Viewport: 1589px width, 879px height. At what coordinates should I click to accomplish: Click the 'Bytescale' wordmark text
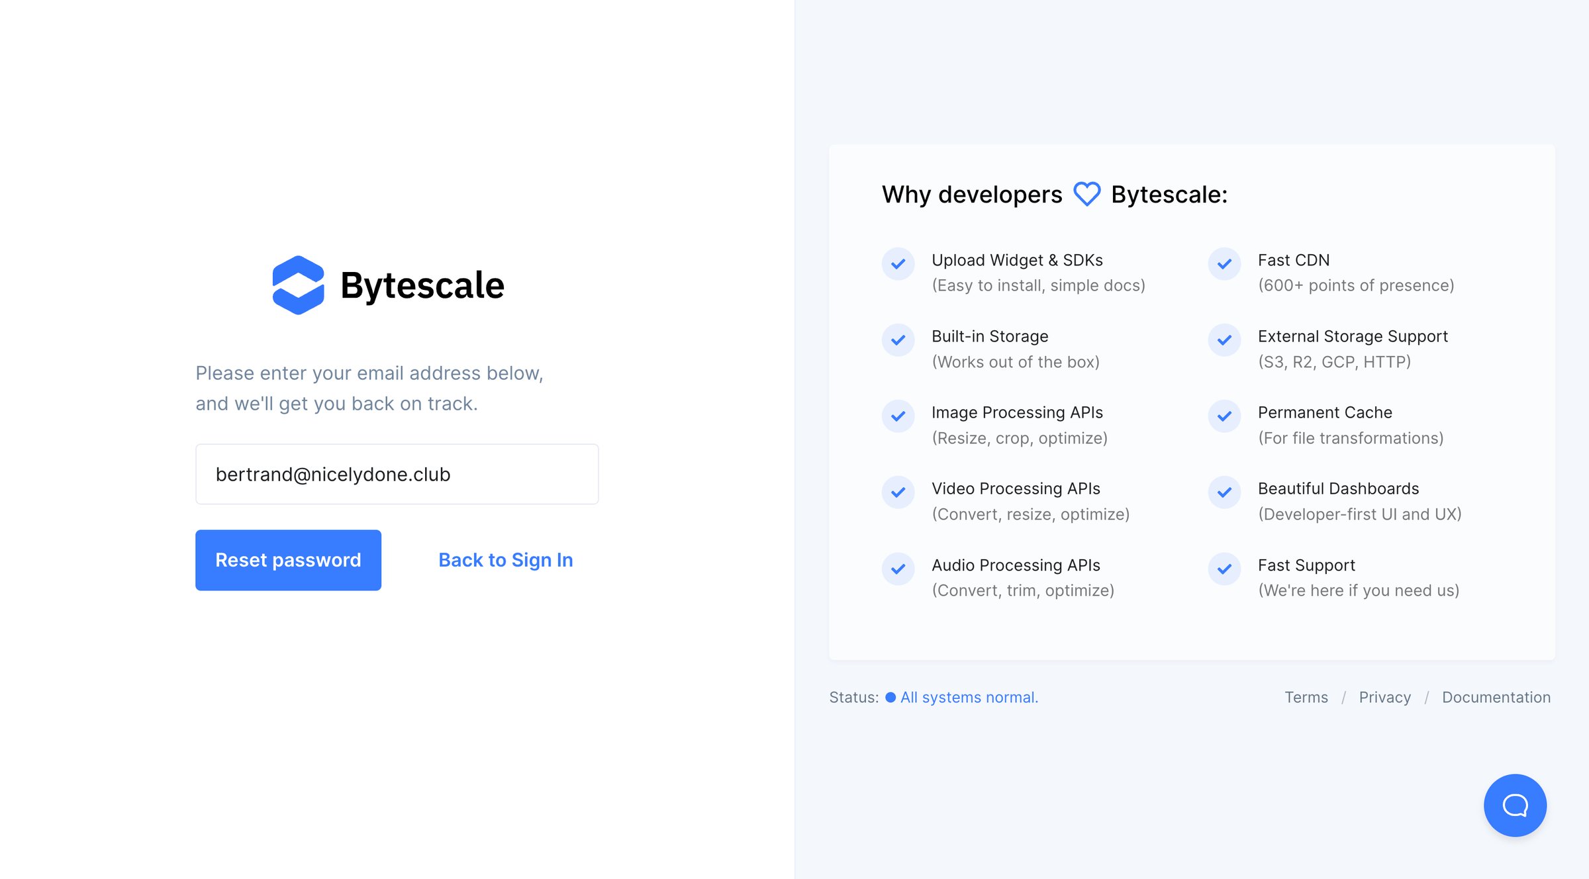[422, 286]
